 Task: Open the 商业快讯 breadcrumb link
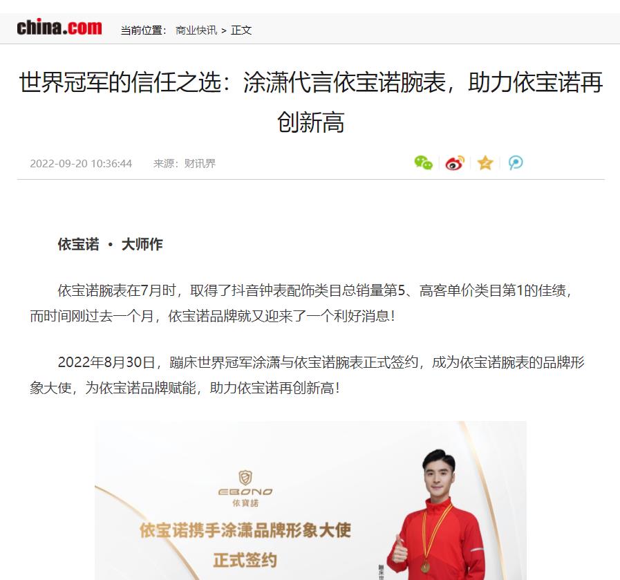pos(196,30)
